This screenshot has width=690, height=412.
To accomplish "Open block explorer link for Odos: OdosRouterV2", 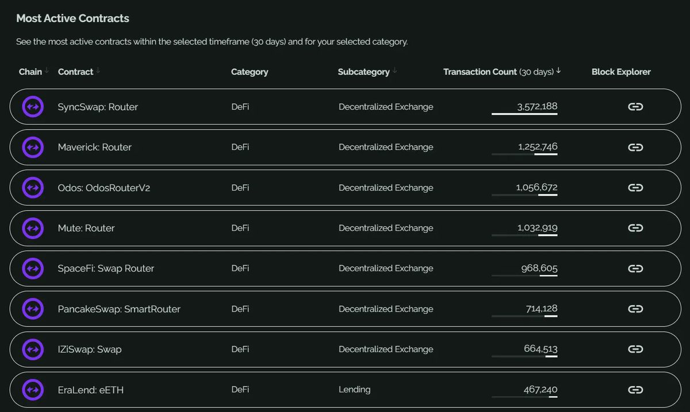I will click(x=635, y=188).
